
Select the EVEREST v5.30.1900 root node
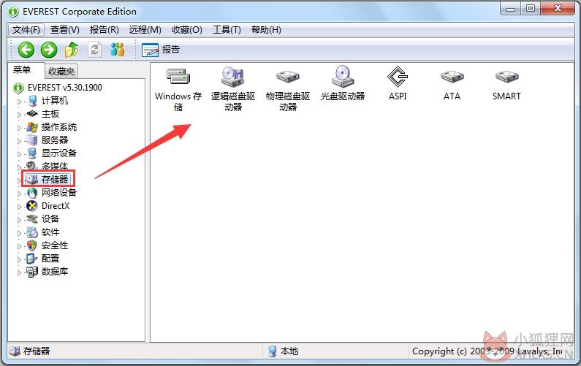[x=64, y=88]
